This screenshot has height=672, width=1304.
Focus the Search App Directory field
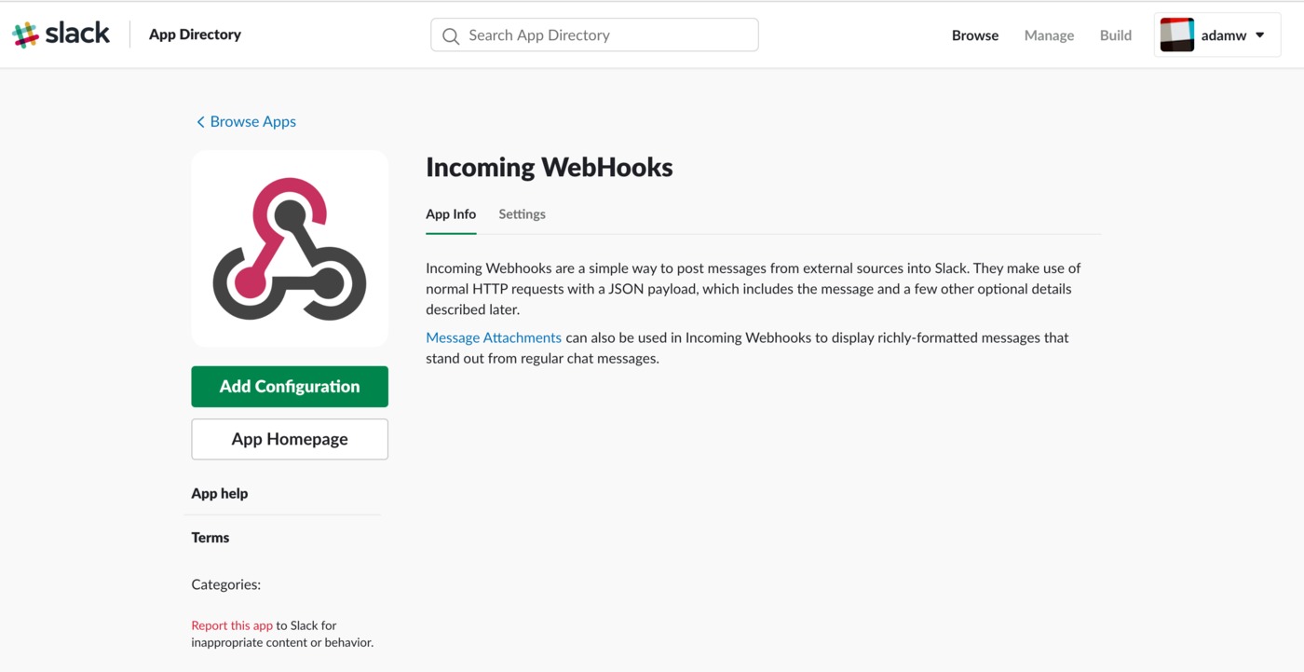594,35
